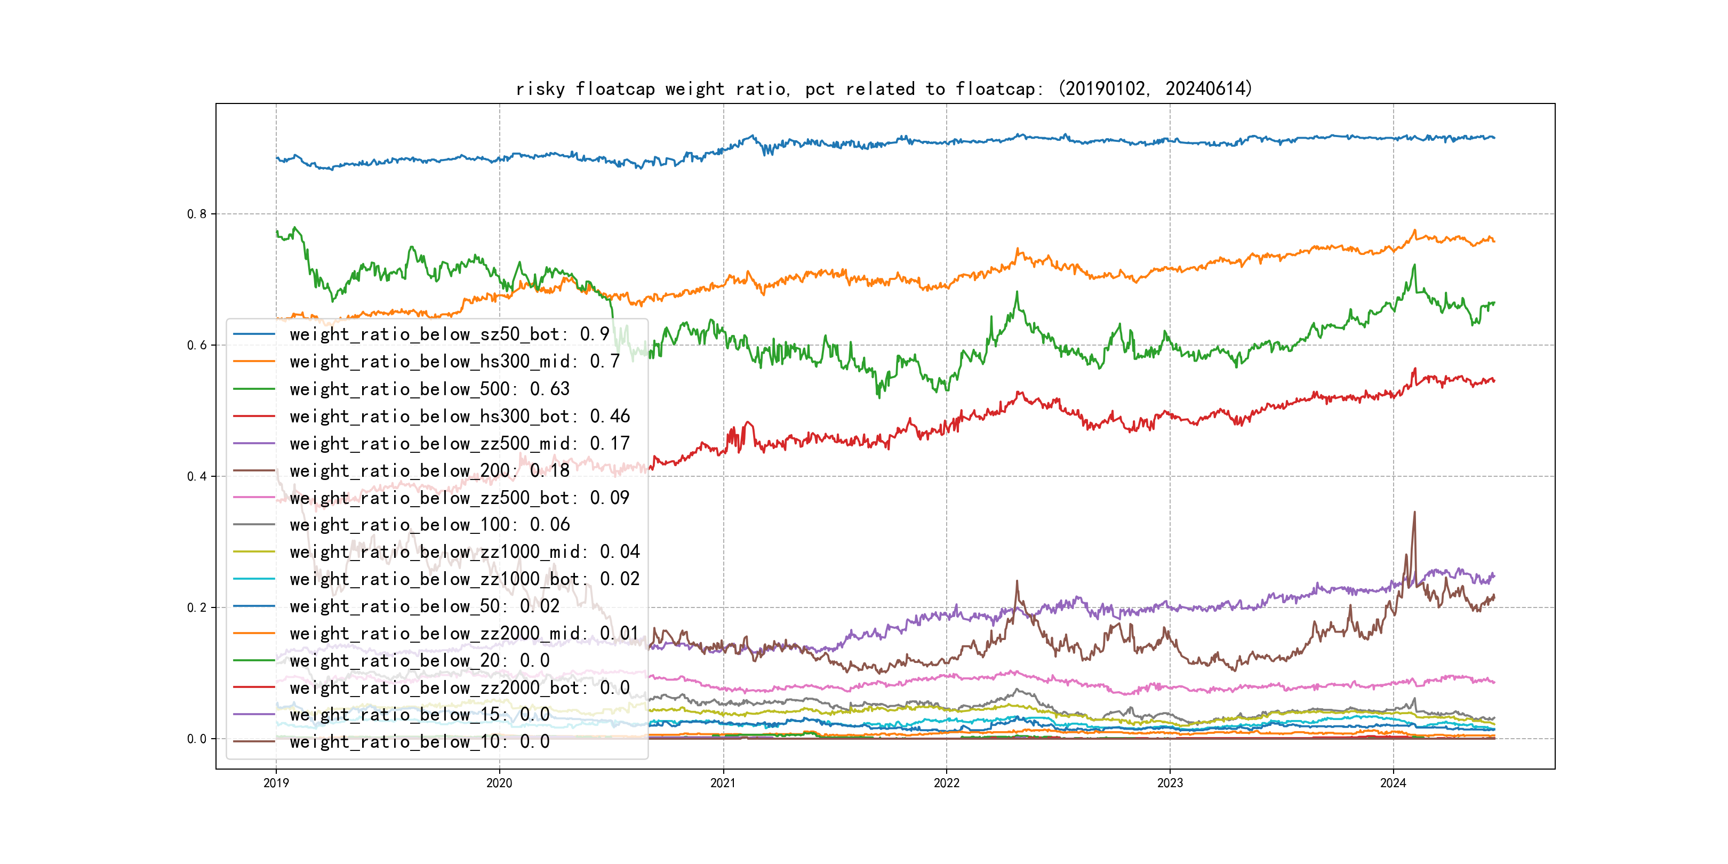Image resolution: width=1728 pixels, height=864 pixels.
Task: Click the blue sz50_bot legend color line
Action: click(253, 334)
